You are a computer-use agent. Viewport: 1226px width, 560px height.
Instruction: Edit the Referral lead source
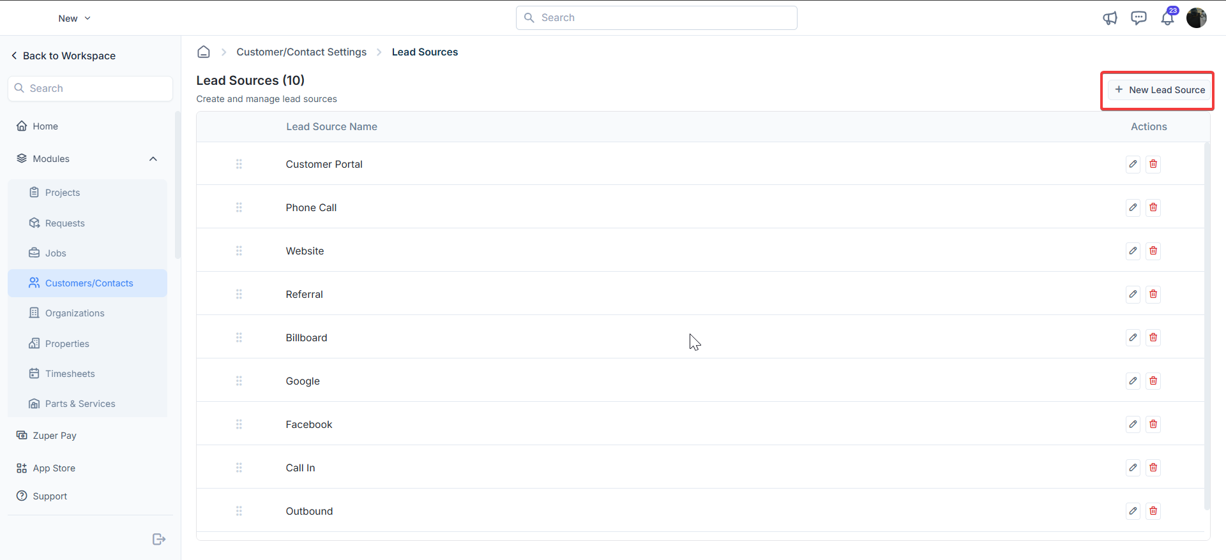1133,294
